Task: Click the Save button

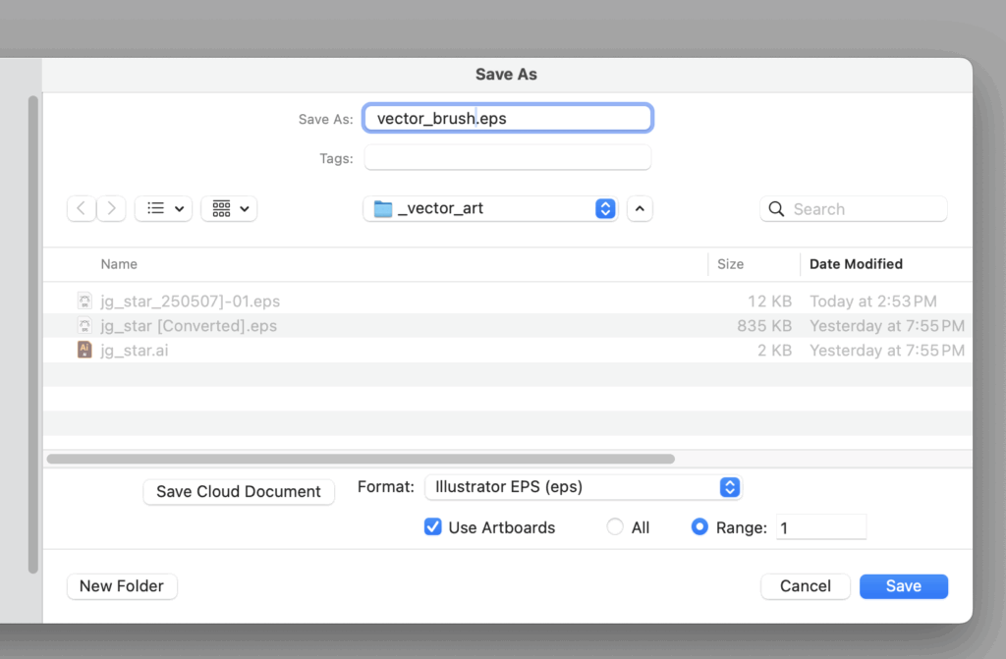Action: click(903, 586)
